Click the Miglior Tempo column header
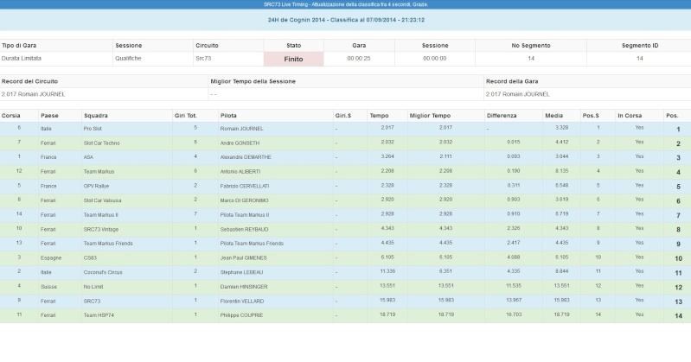Viewport: 691px width, 362px height. tap(430, 116)
